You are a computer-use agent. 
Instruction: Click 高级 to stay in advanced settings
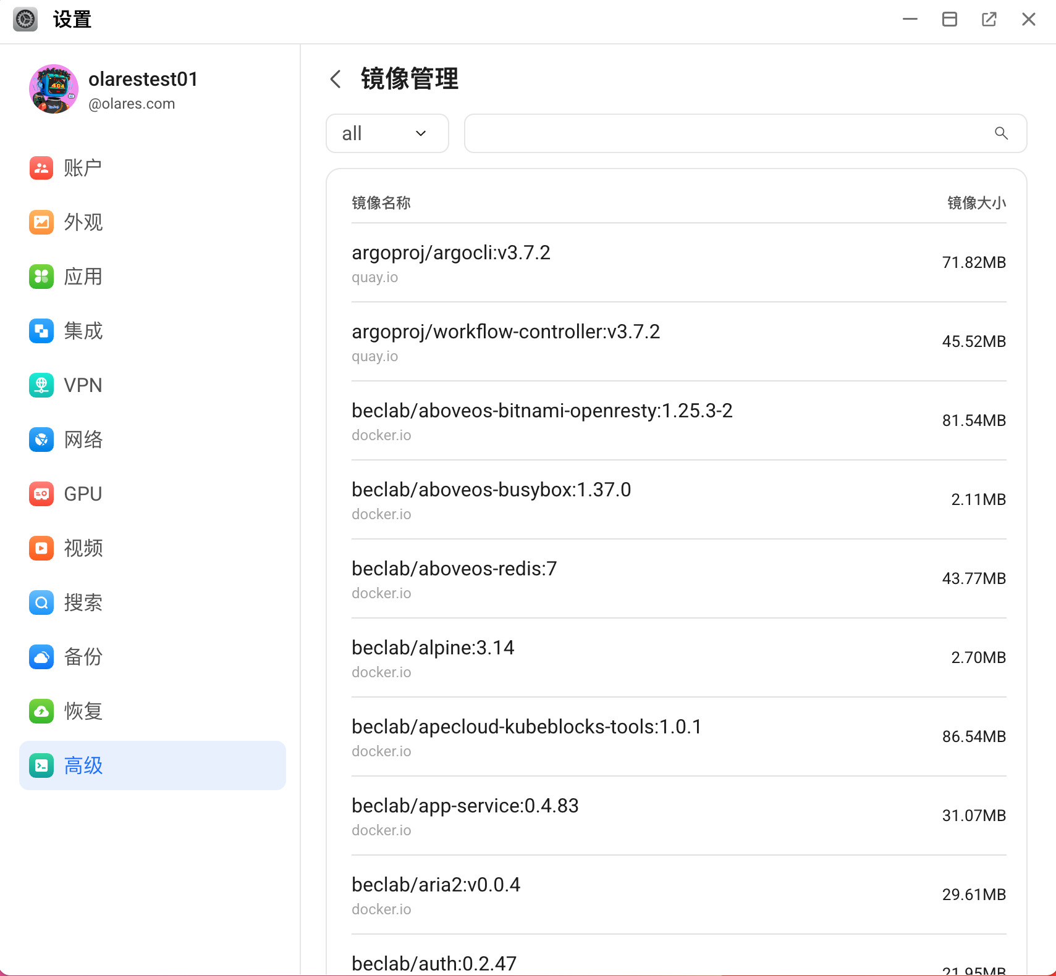tap(83, 765)
